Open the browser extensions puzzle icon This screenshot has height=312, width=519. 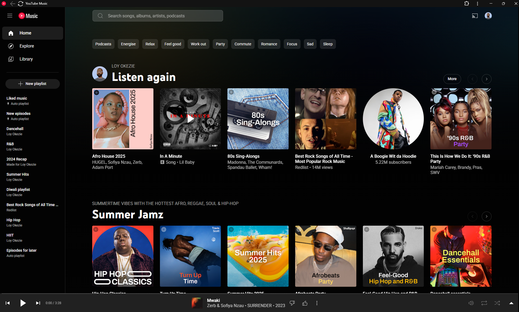(x=467, y=4)
